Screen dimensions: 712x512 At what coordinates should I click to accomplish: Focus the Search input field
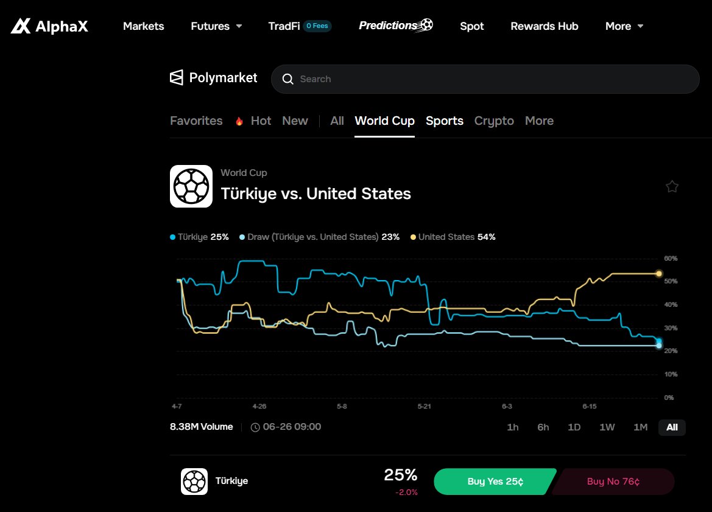(x=485, y=79)
